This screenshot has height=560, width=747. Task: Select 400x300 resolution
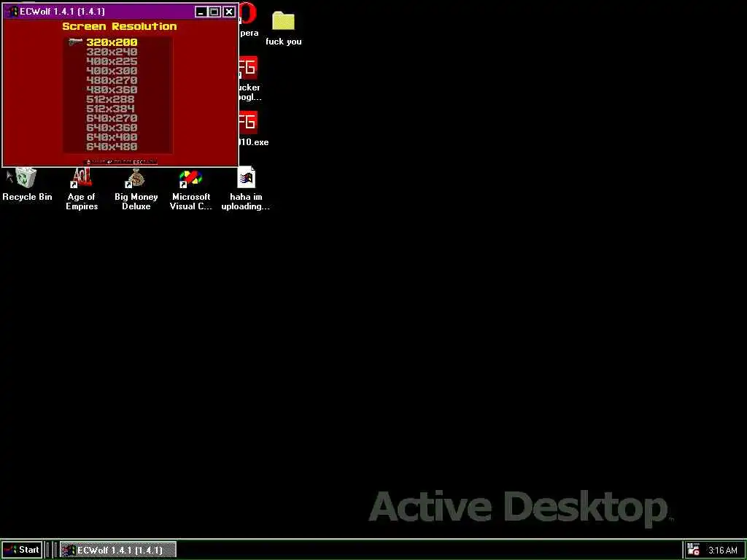pos(112,71)
